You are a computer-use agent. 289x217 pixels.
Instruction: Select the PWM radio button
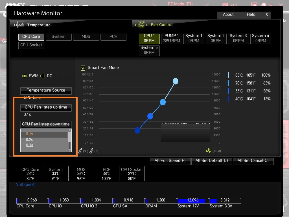point(25,76)
